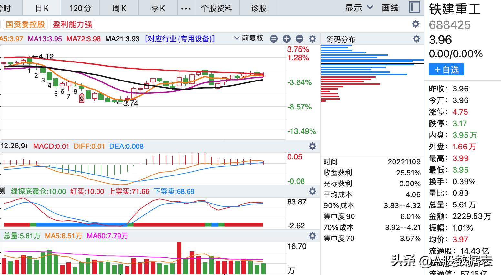Add stock with ＋自选 button
501x275 pixels.
[446, 70]
